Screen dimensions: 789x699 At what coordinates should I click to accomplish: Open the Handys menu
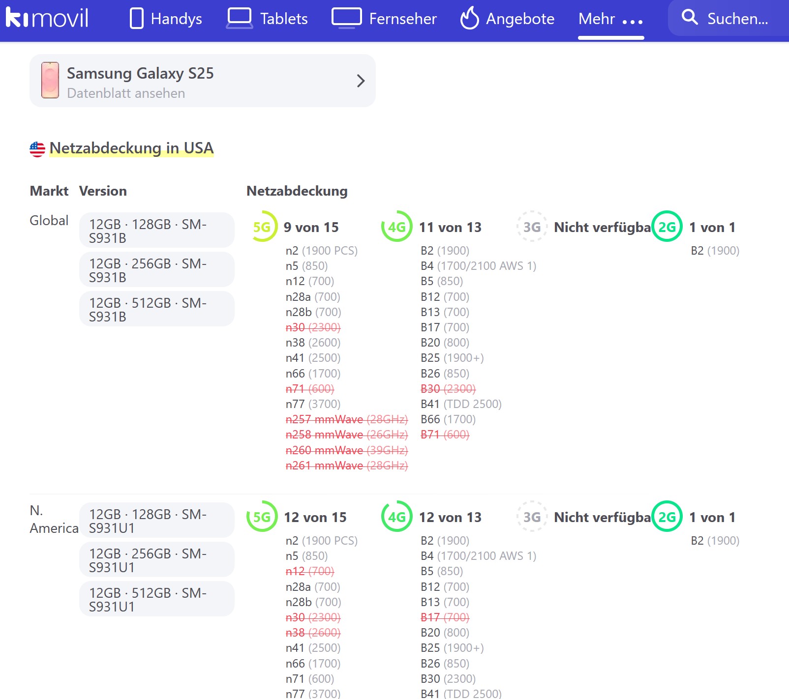coord(166,19)
